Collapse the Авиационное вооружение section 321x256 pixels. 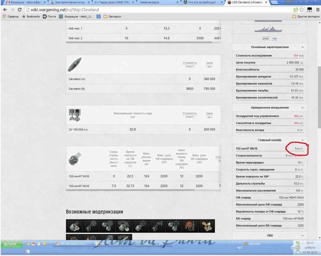[302, 107]
